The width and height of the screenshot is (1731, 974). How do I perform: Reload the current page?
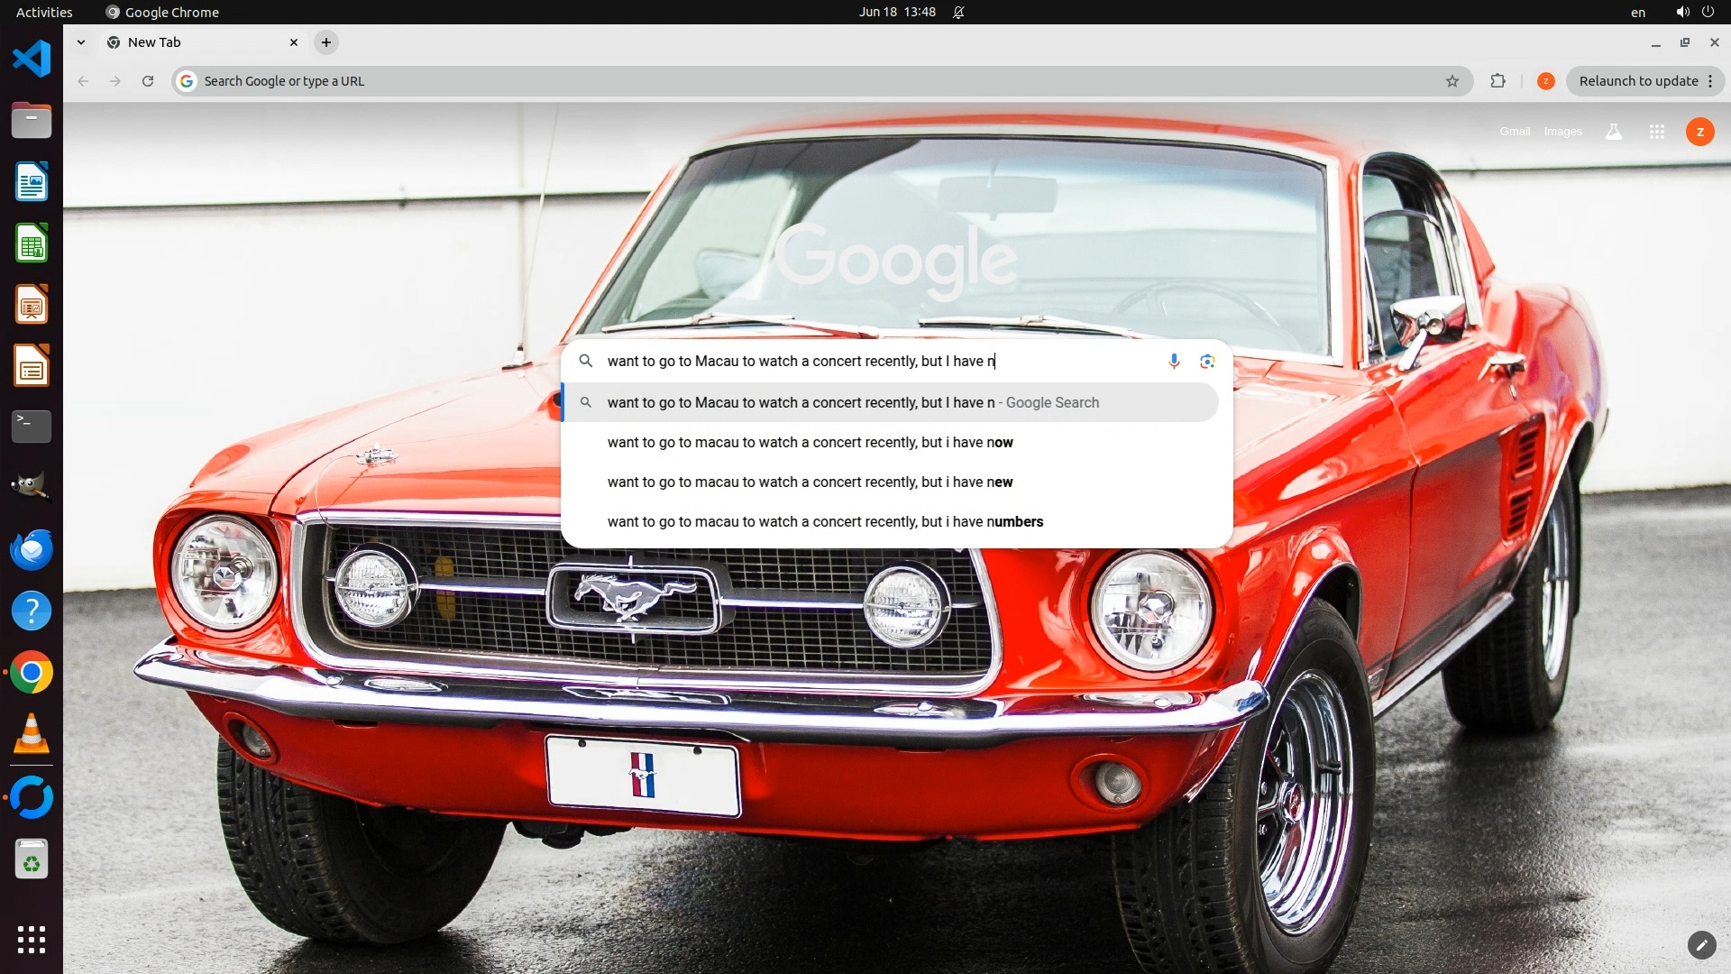pyautogui.click(x=148, y=81)
